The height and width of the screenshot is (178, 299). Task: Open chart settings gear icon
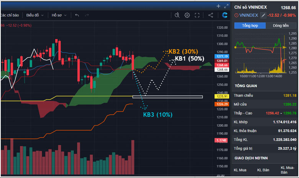[x=187, y=15]
